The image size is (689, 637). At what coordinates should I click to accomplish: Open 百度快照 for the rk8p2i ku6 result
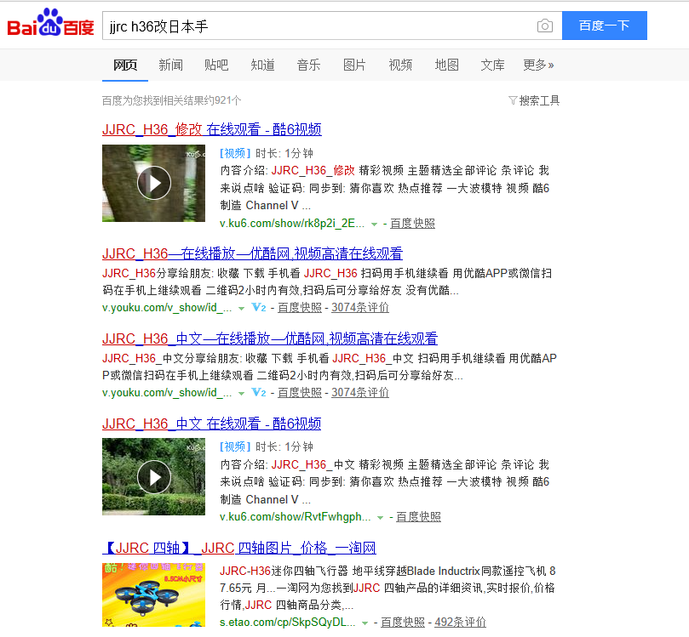point(412,224)
